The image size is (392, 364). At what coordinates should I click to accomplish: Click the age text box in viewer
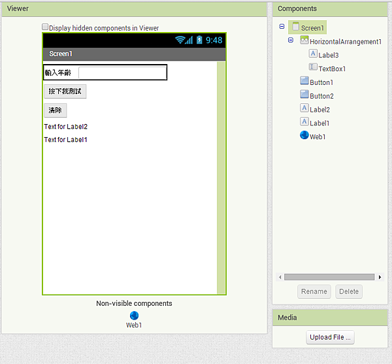click(x=122, y=73)
